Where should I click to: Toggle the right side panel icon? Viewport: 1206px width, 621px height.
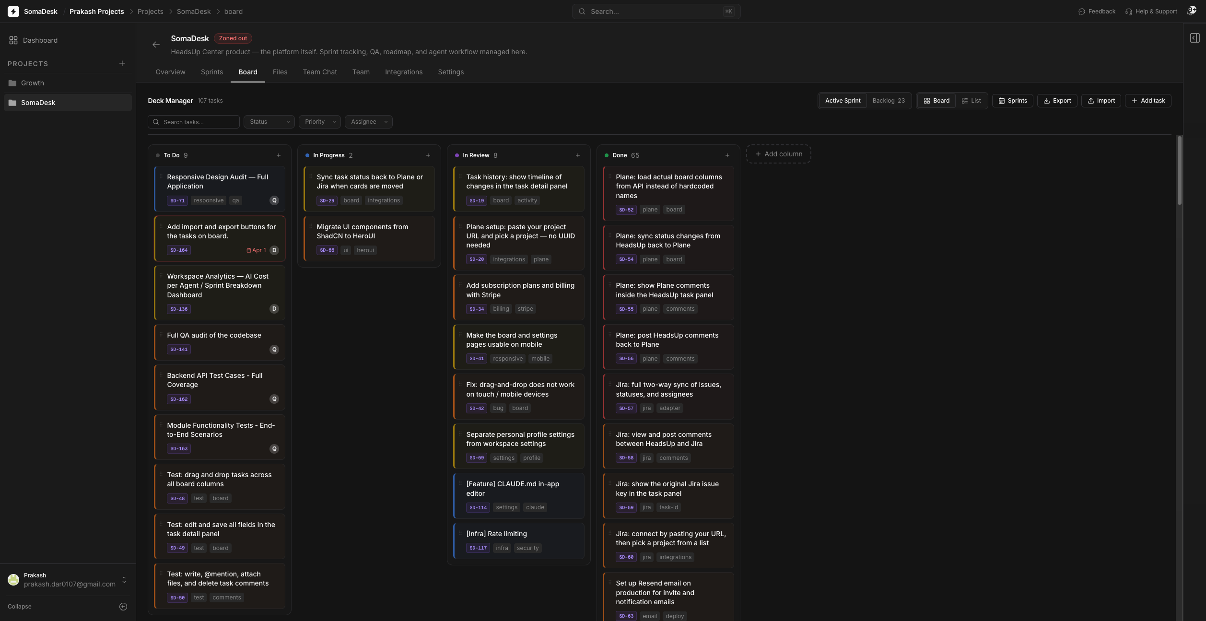[x=1195, y=38]
